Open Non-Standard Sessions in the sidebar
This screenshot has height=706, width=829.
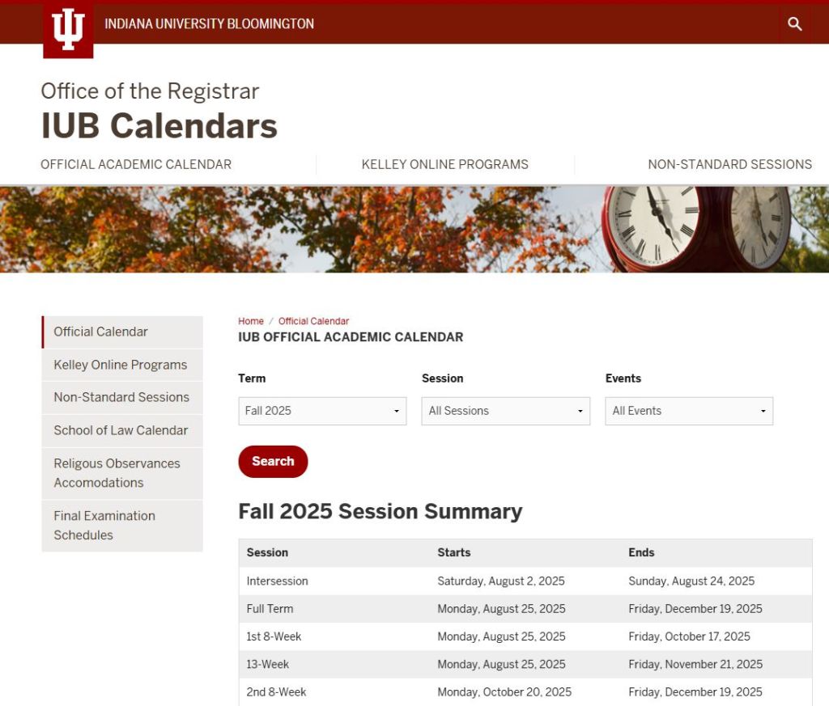coord(121,397)
